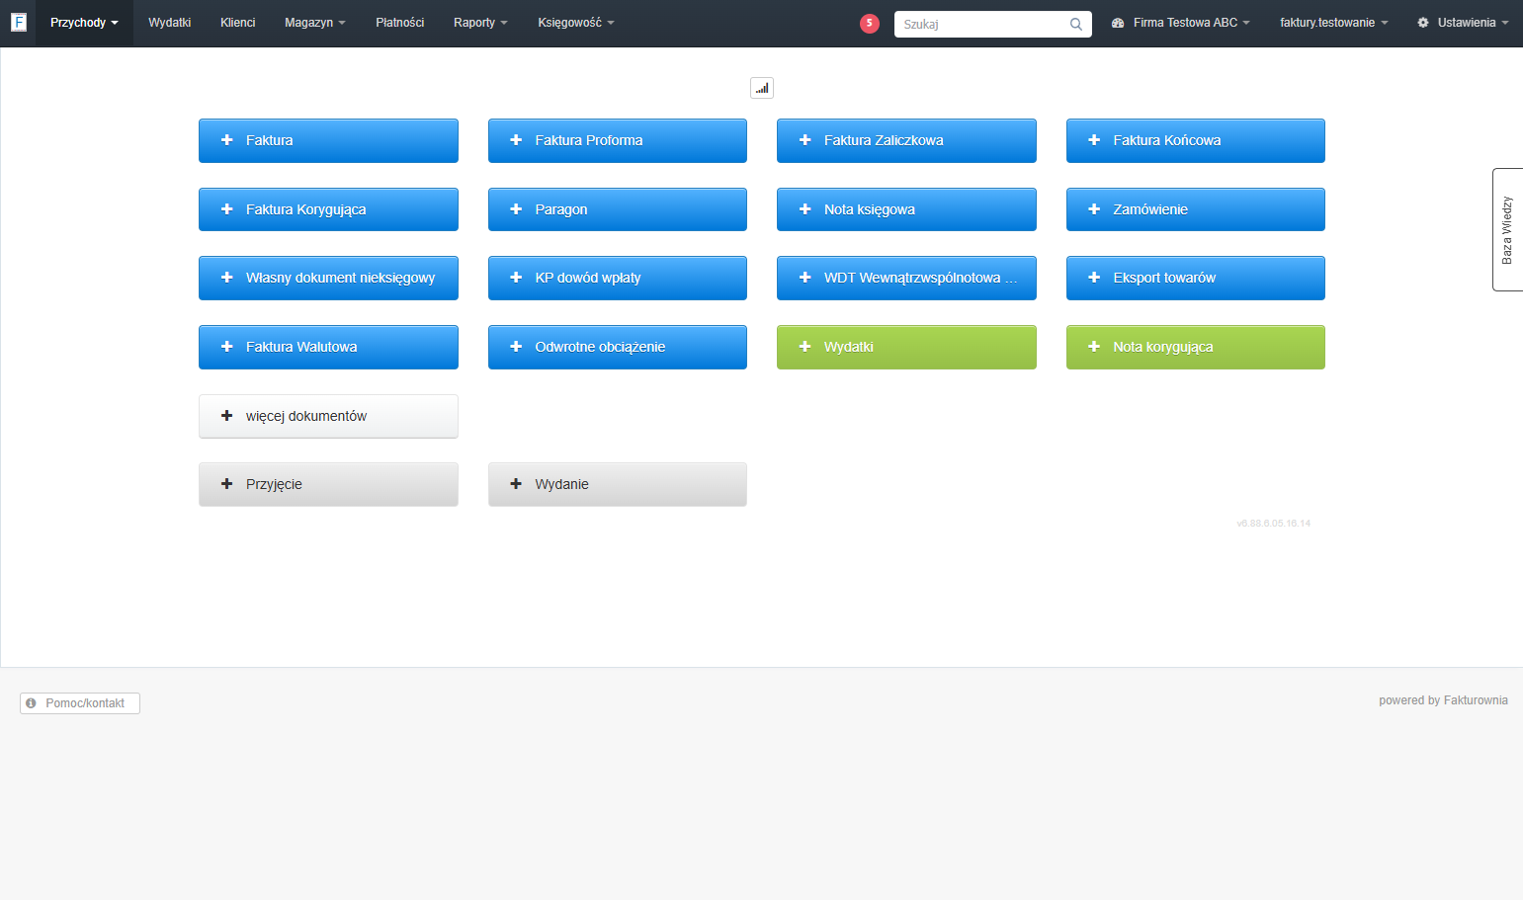Add a Faktura Zaliczkowa
This screenshot has height=900, width=1523.
[x=906, y=140]
